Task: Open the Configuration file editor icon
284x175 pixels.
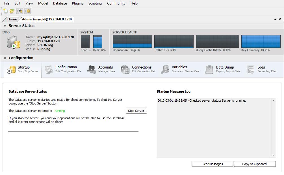Action: tap(49, 69)
